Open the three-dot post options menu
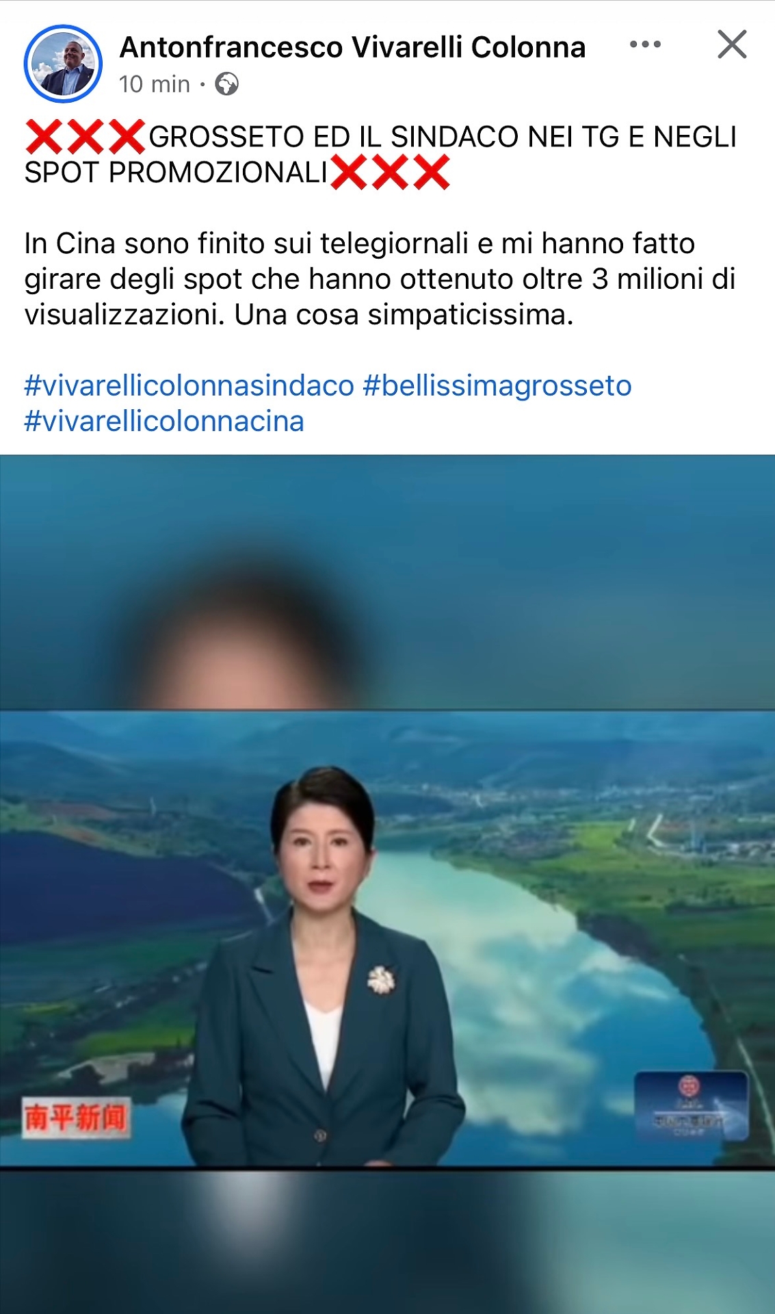Screen dimensions: 775x1314 [x=645, y=45]
